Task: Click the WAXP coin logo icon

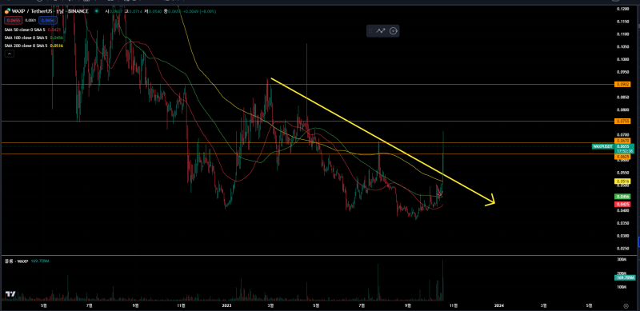Action: coord(7,11)
